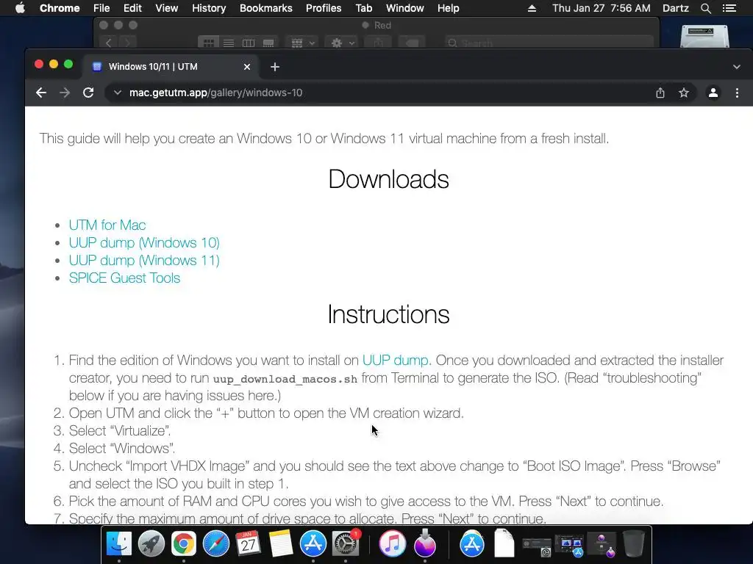The width and height of the screenshot is (753, 564).
Task: Switch Finder window to icon view
Action: click(x=209, y=43)
